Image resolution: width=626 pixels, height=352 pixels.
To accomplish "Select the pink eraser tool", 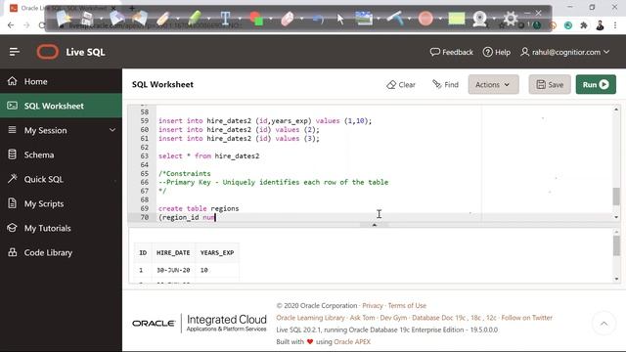I will coord(288,19).
